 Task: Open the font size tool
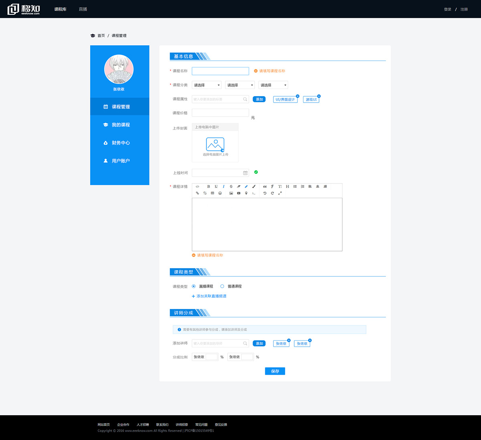pyautogui.click(x=280, y=186)
